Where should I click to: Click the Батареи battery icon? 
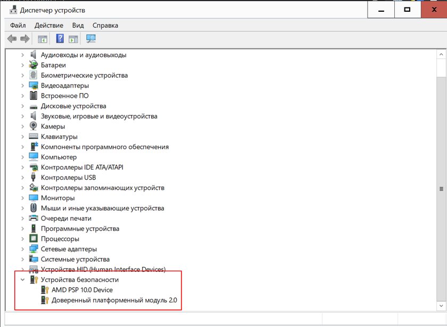(x=32, y=65)
